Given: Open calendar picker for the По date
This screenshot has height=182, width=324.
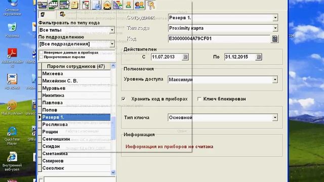Looking at the screenshot, I should (x=259, y=57).
